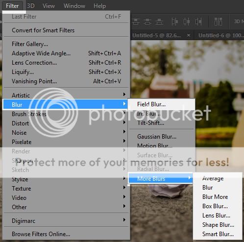Expand the Pixelate submenu arrow

pos(124,141)
